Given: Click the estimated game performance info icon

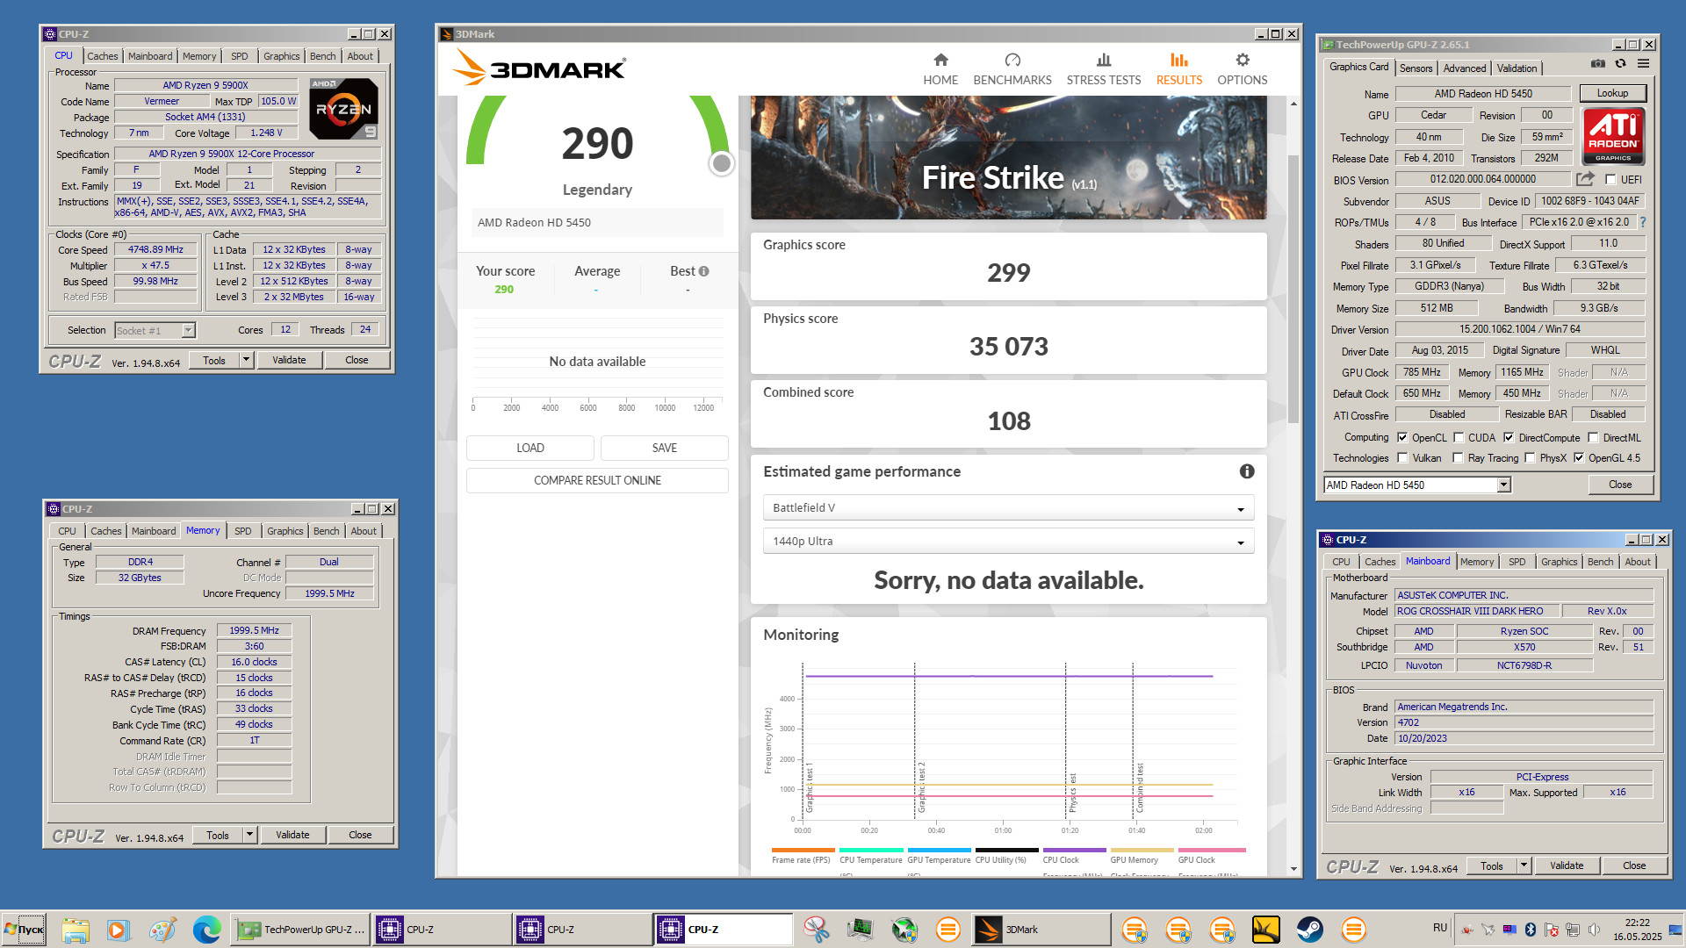Looking at the screenshot, I should [x=1247, y=471].
